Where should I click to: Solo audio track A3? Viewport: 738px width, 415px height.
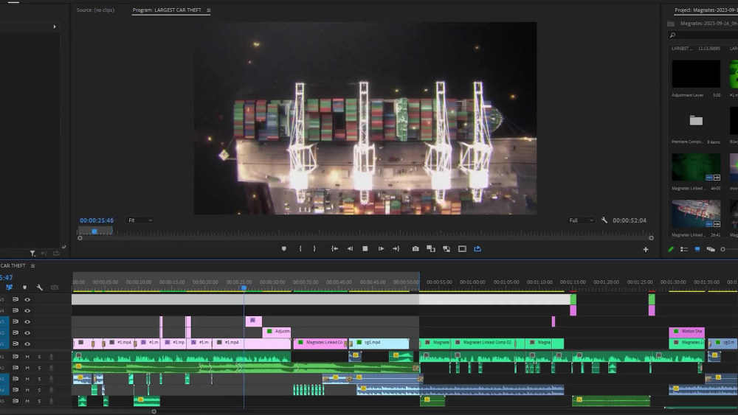click(39, 379)
